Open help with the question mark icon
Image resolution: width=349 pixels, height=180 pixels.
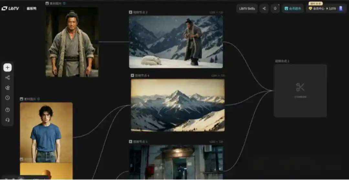[8, 110]
